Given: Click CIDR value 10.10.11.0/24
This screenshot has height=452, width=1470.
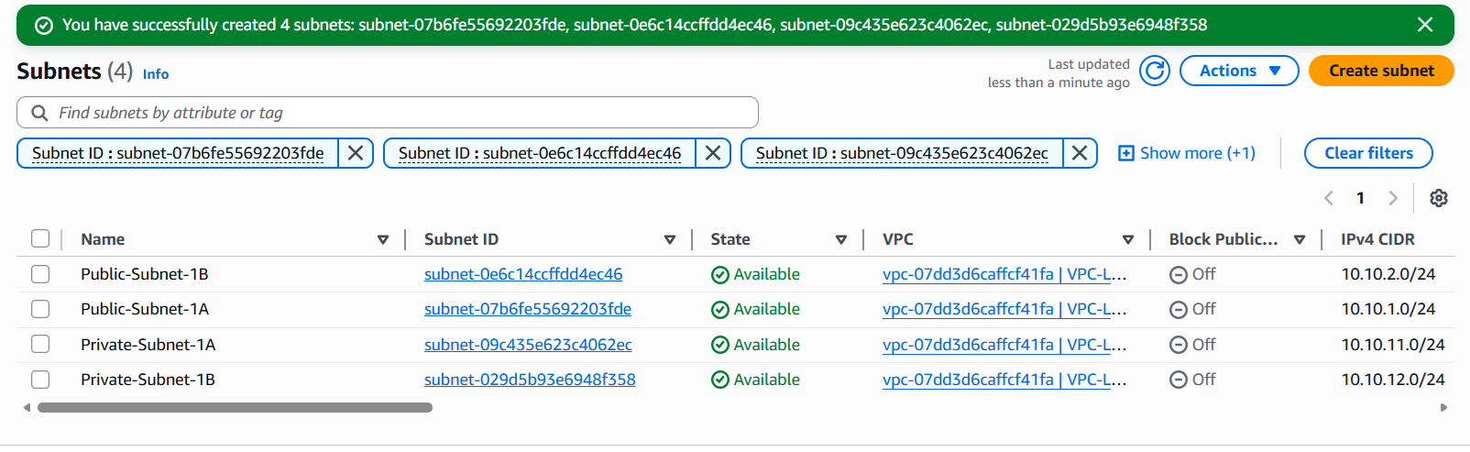Looking at the screenshot, I should 1393,345.
